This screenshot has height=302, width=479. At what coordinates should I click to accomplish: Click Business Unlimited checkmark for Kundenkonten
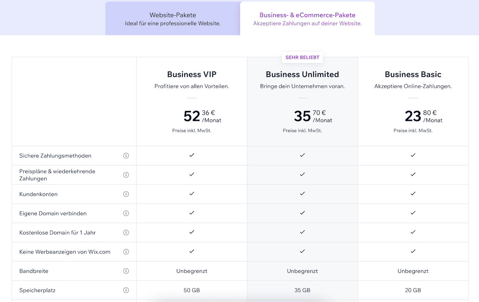point(302,193)
